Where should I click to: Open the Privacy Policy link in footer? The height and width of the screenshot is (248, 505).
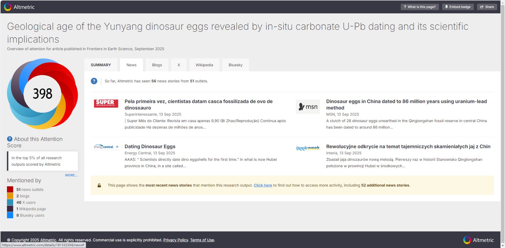point(175,240)
